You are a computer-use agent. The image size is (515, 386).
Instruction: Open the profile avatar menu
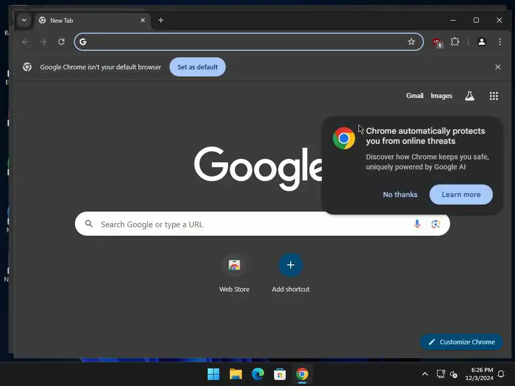point(482,42)
